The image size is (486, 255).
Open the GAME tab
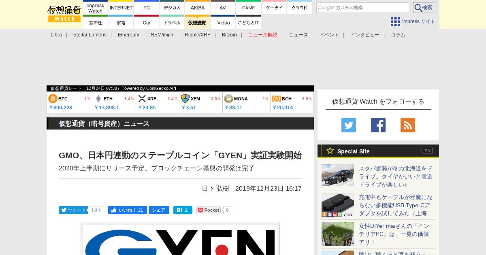pos(248,8)
